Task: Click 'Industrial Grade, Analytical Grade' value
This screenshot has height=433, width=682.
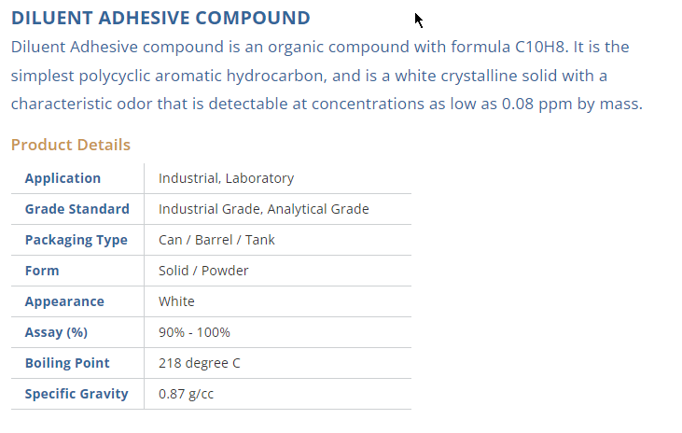Action: 263,209
